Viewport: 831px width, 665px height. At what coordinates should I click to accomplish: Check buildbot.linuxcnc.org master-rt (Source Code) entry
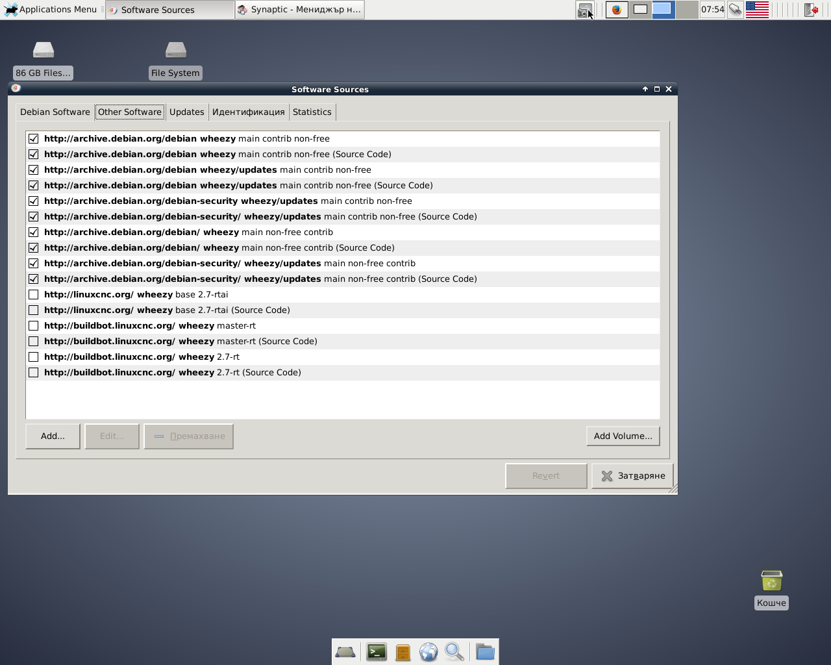point(34,342)
